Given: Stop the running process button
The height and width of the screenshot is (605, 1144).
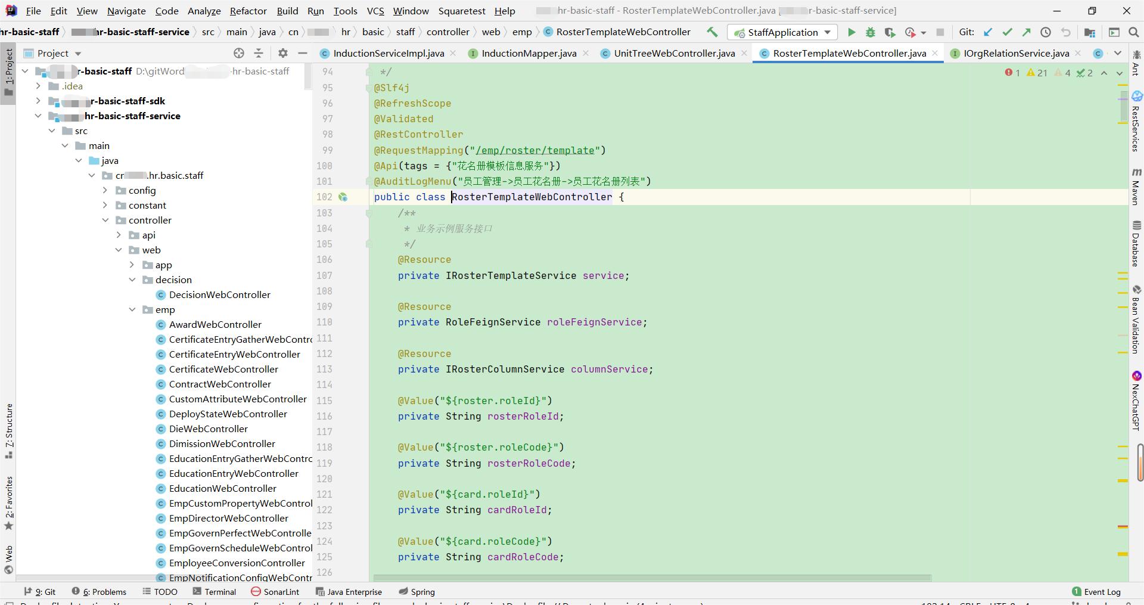Looking at the screenshot, I should coord(940,32).
